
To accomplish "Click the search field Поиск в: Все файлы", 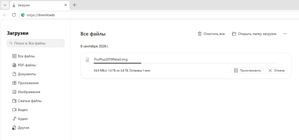I will 36,43.
